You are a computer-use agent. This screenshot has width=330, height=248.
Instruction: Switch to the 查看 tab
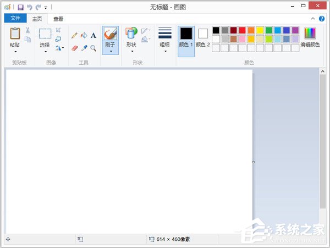click(x=58, y=19)
